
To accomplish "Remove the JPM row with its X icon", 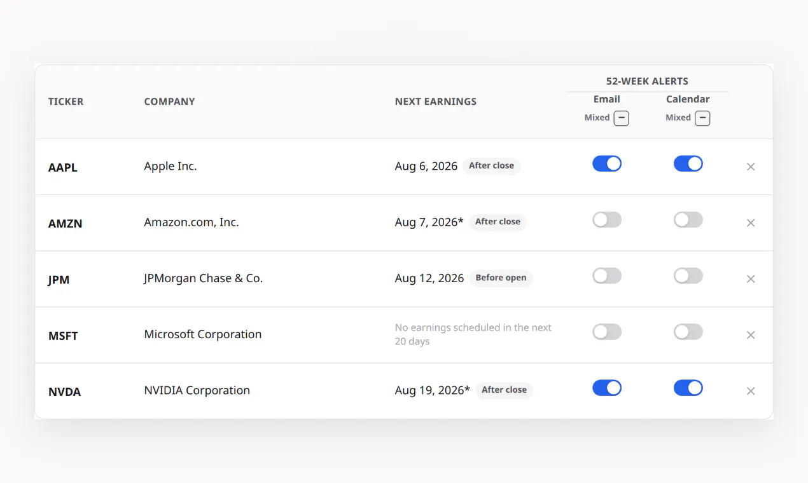I will coord(751,279).
